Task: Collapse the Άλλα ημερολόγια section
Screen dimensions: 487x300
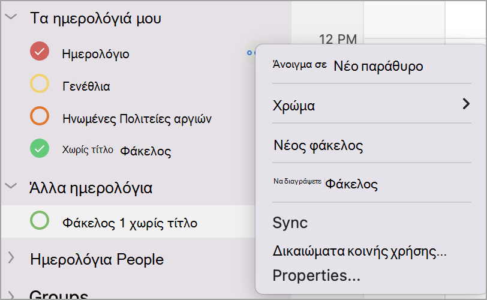Action: [x=11, y=186]
